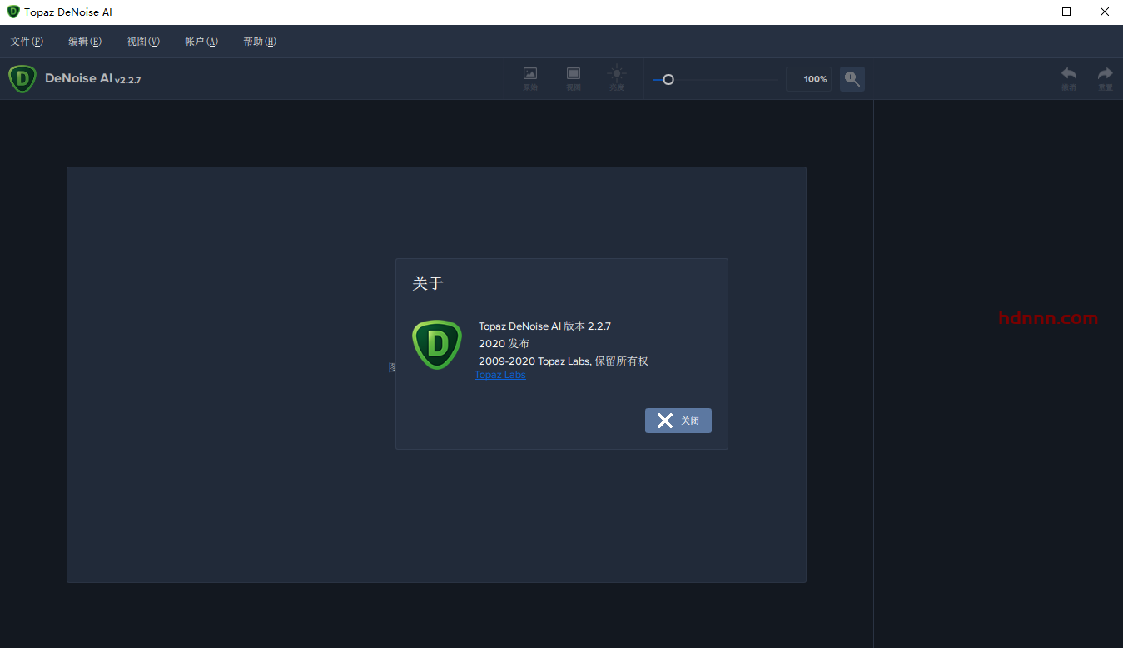Click the 视图 view mode icon

point(574,78)
